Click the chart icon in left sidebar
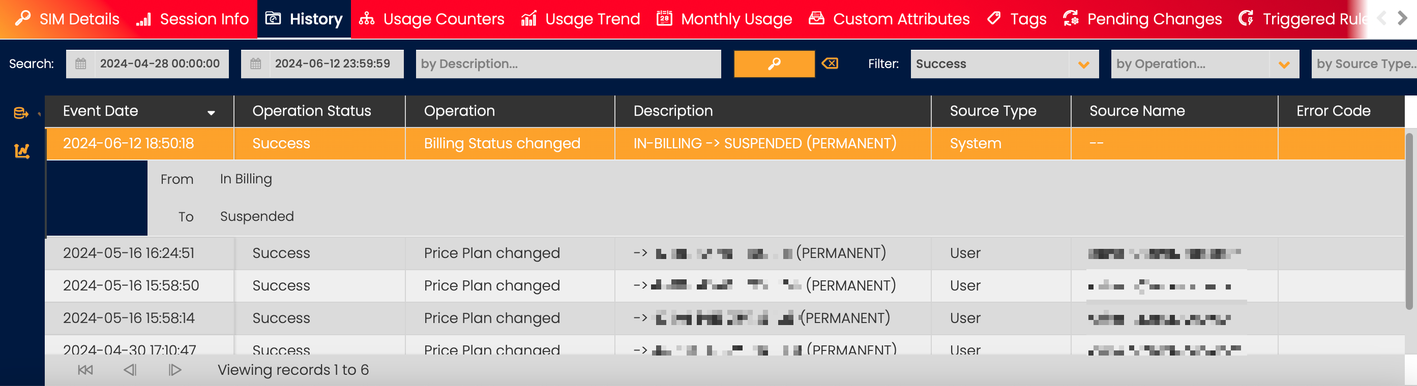The height and width of the screenshot is (386, 1417). [21, 150]
